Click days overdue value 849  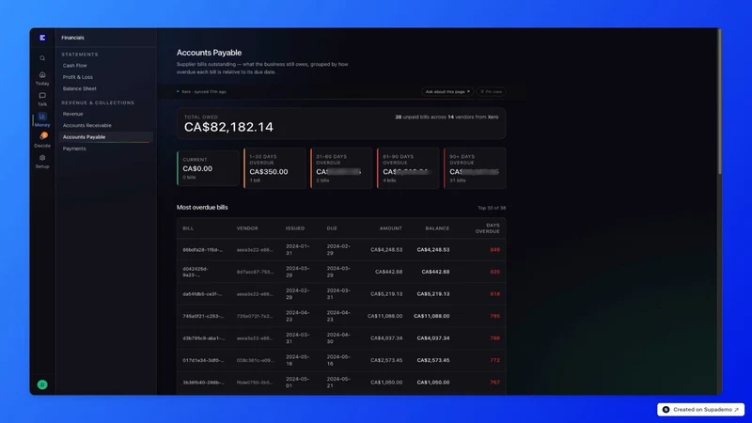[495, 250]
